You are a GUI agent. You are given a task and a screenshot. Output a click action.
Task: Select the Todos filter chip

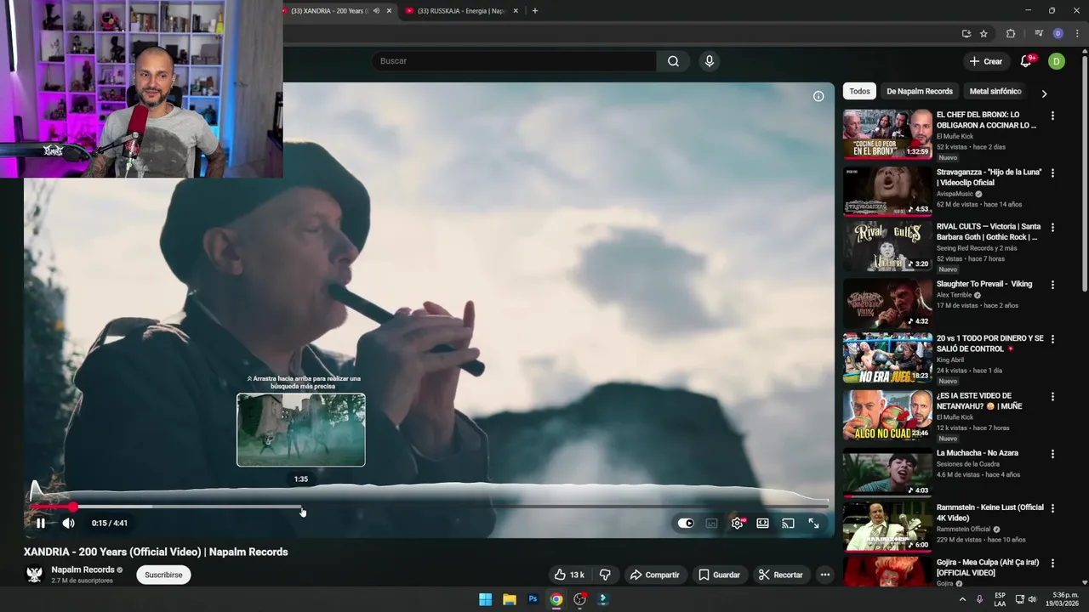tap(859, 91)
